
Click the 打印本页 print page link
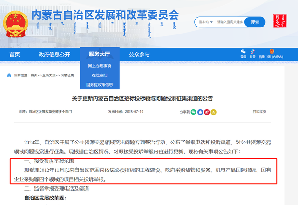pyautogui.click(x=259, y=112)
